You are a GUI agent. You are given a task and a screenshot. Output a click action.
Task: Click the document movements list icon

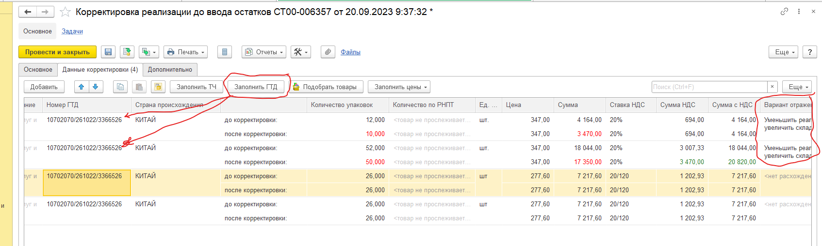pos(224,52)
